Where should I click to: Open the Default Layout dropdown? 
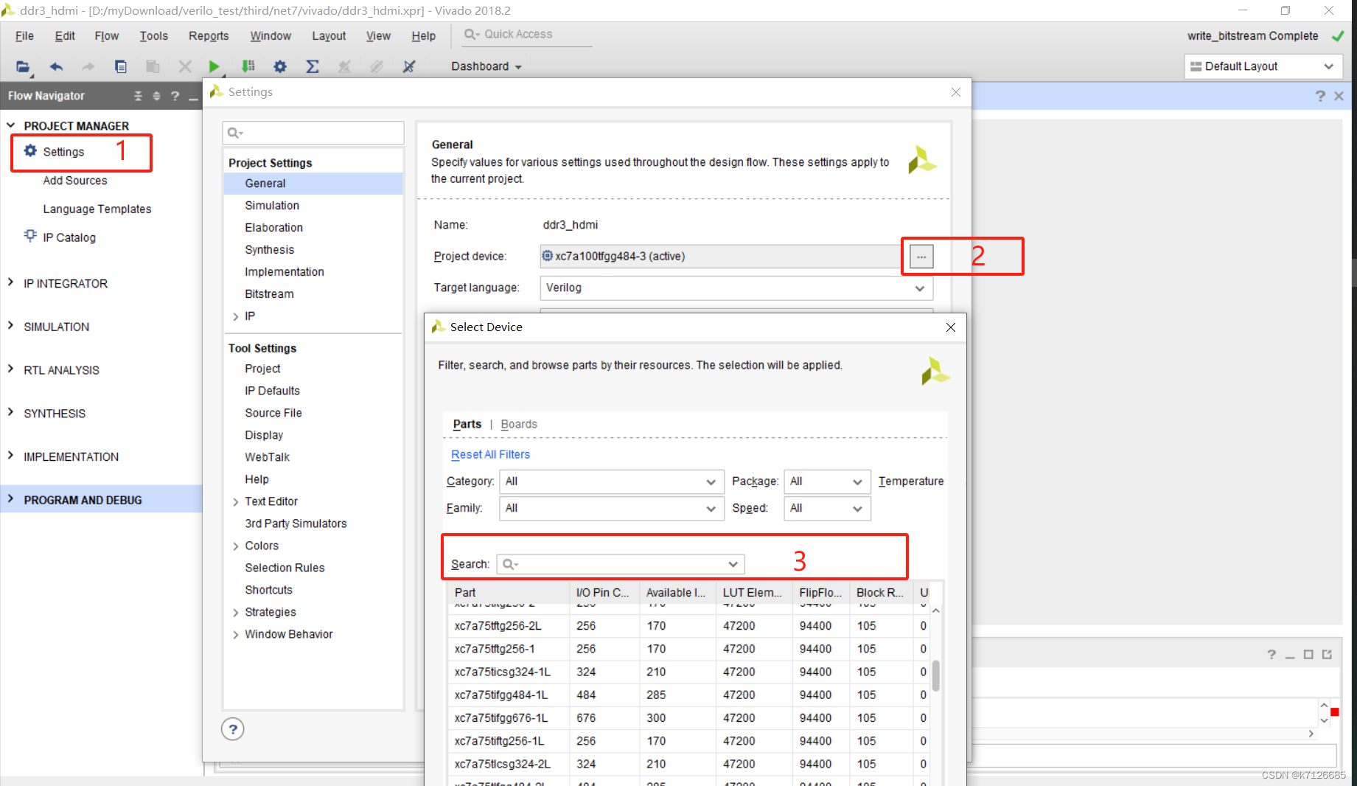pos(1263,66)
